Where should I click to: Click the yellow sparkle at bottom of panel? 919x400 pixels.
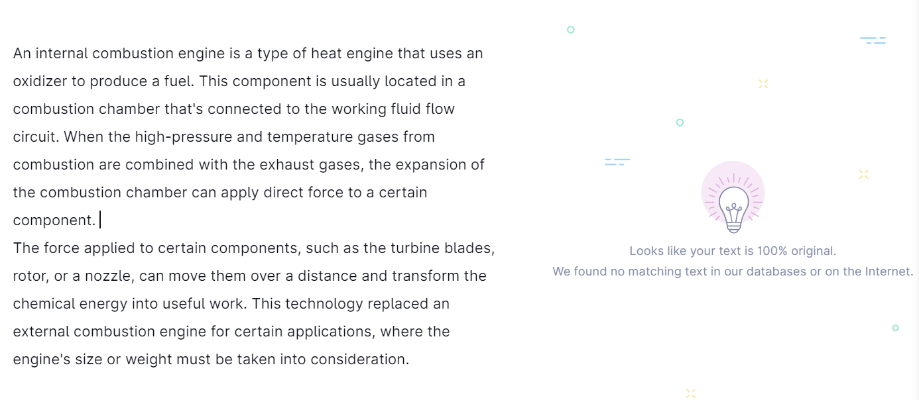pyautogui.click(x=690, y=393)
